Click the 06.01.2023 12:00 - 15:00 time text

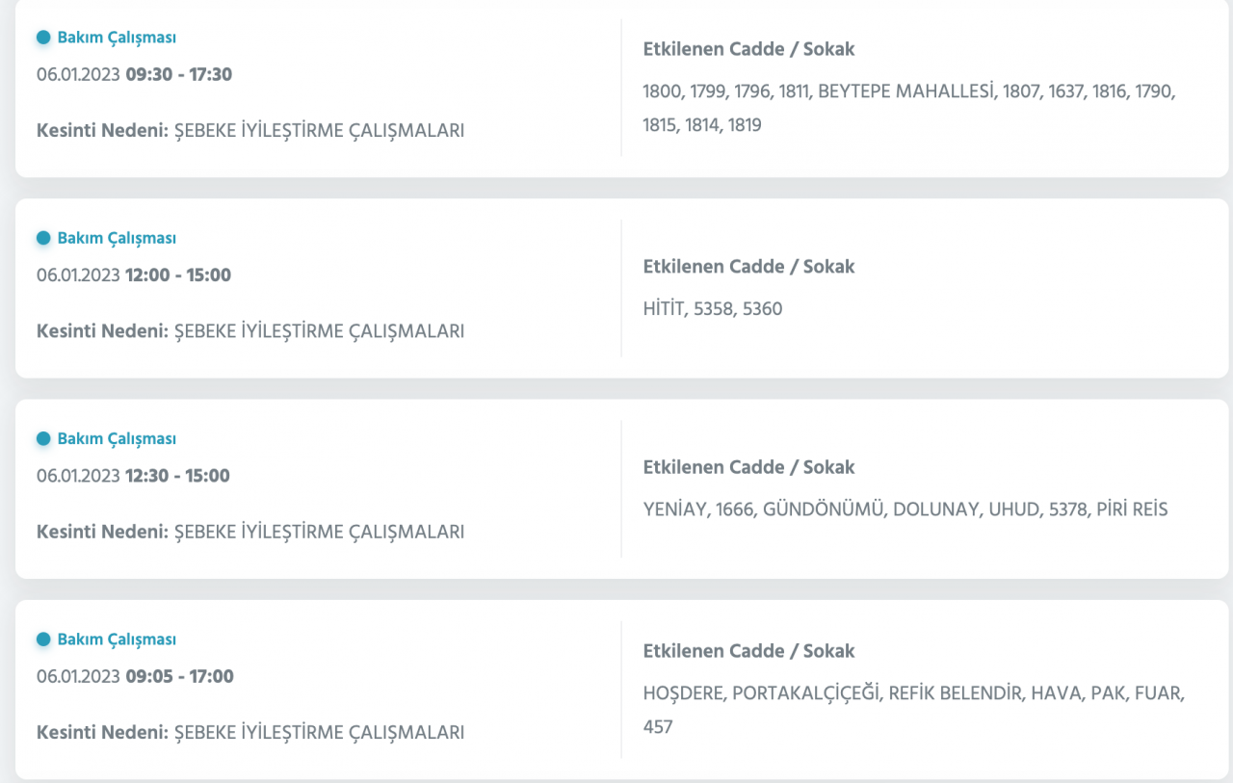pos(134,274)
